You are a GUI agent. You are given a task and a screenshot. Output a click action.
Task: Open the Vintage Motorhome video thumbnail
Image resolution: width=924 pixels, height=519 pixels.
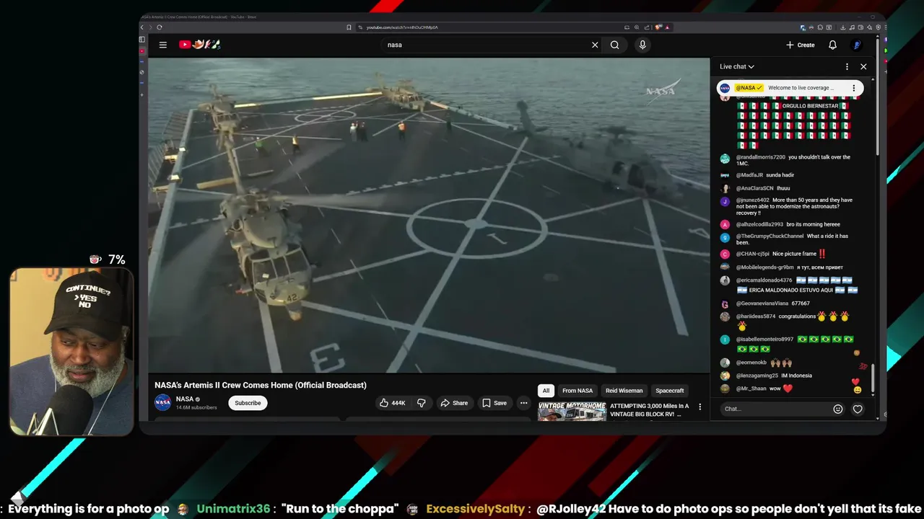(572, 411)
